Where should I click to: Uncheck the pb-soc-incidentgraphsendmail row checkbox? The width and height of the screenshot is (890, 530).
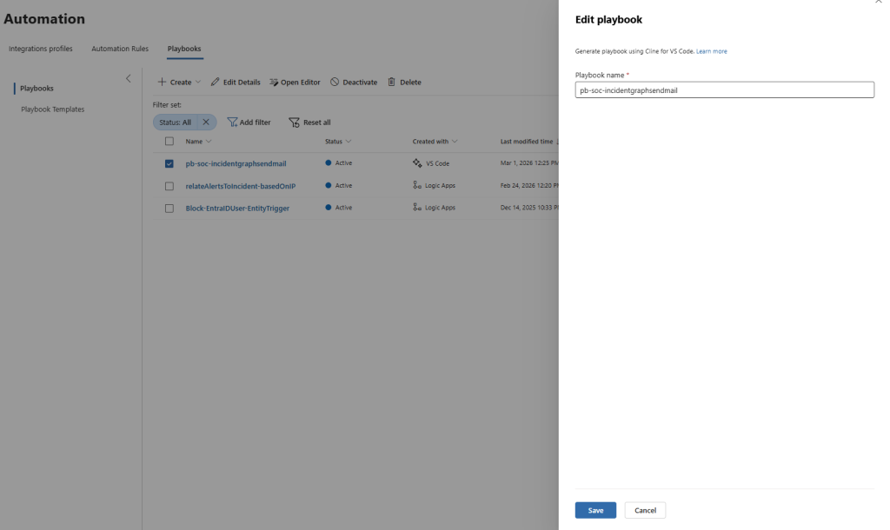point(169,162)
